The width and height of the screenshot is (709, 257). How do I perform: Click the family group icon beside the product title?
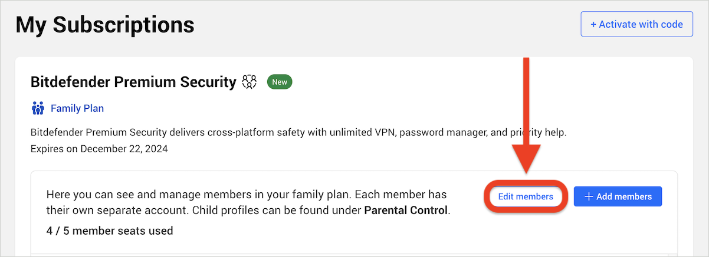coord(250,82)
